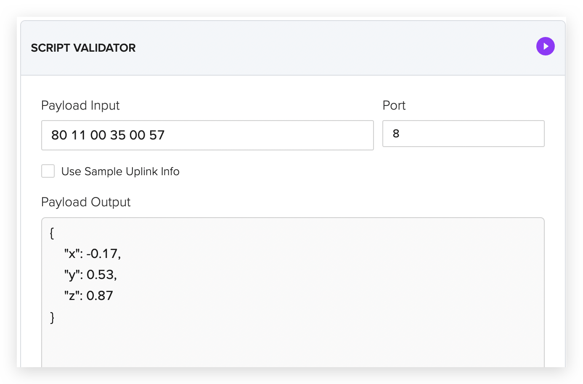The width and height of the screenshot is (583, 384).
Task: Click the opening brace in Payload Output
Action: click(x=52, y=233)
